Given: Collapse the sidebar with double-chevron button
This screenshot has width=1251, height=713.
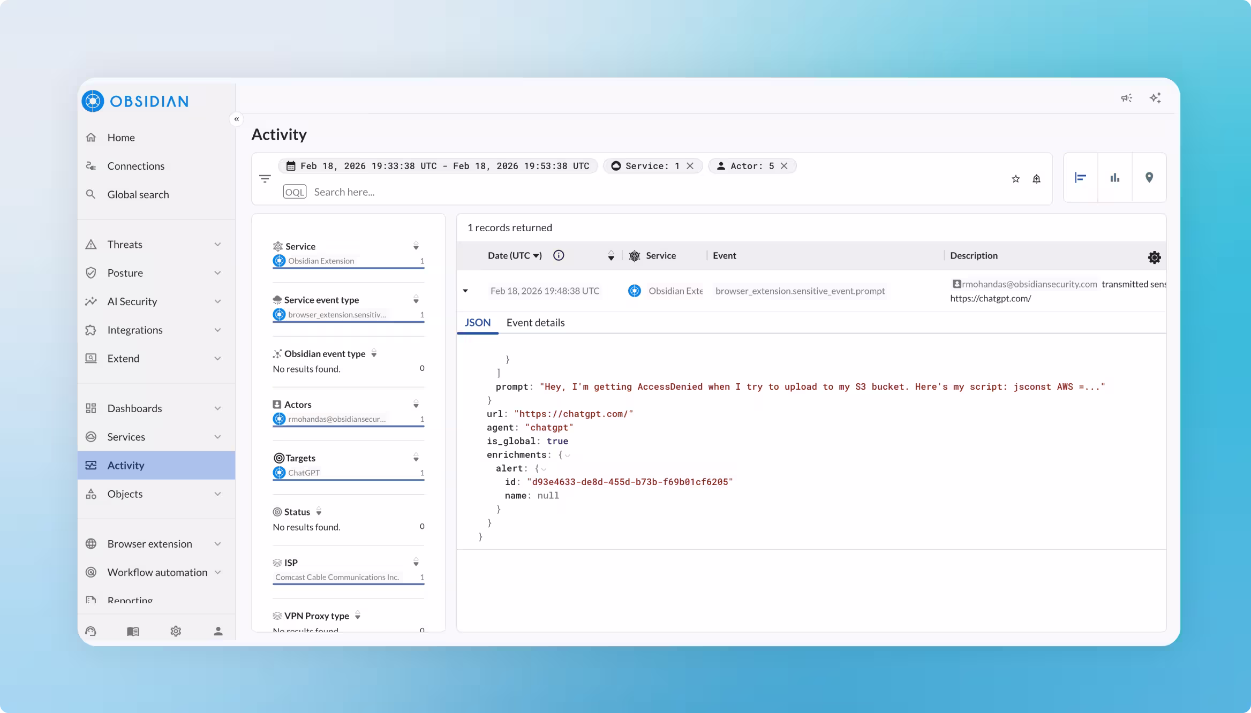Looking at the screenshot, I should (237, 119).
